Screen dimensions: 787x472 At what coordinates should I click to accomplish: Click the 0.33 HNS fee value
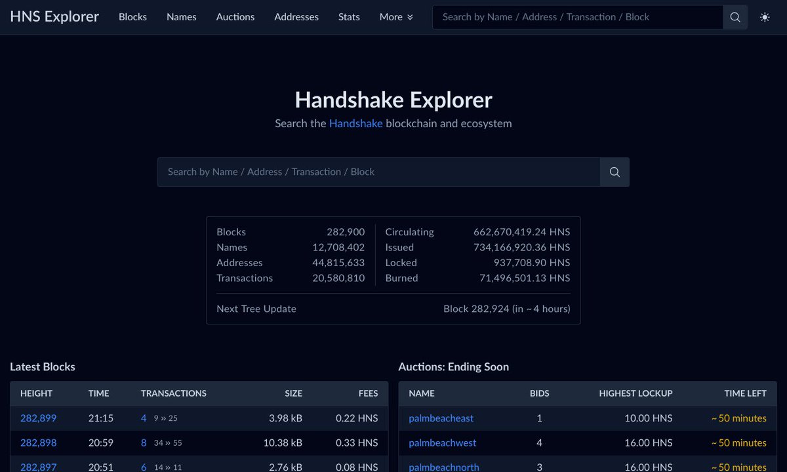(357, 443)
